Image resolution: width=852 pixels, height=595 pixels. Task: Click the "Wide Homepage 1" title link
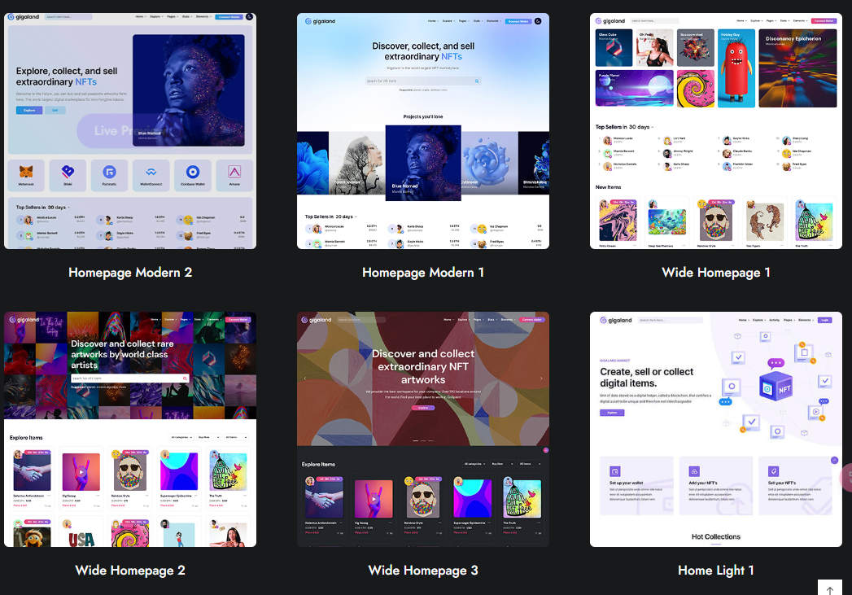pos(716,272)
